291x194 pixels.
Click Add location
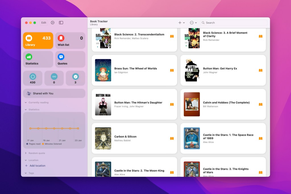pos(38,166)
